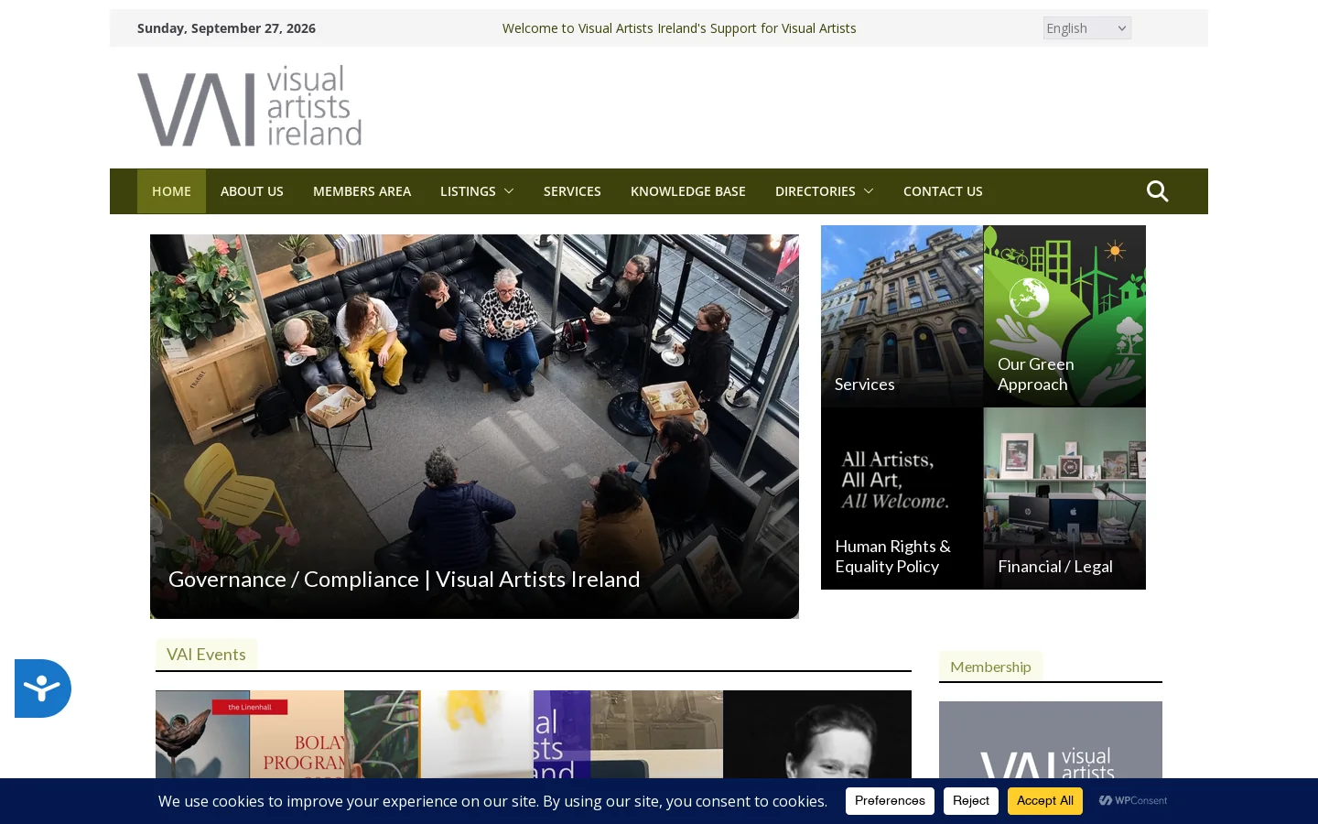The image size is (1318, 824).
Task: Expand the Listings menu chevron
Action: pyautogui.click(x=509, y=191)
